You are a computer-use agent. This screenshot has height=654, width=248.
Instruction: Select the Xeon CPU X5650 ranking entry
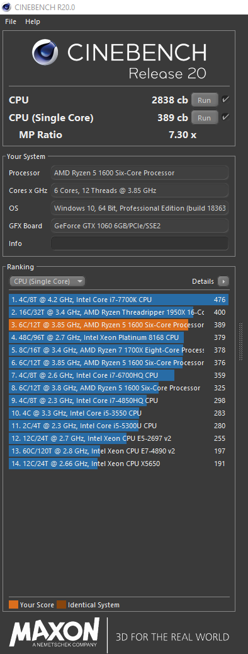tap(118, 464)
